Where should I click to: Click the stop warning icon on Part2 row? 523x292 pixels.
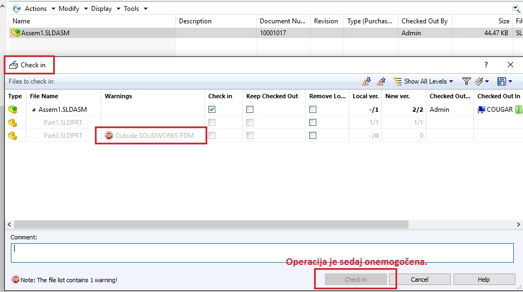(x=109, y=136)
